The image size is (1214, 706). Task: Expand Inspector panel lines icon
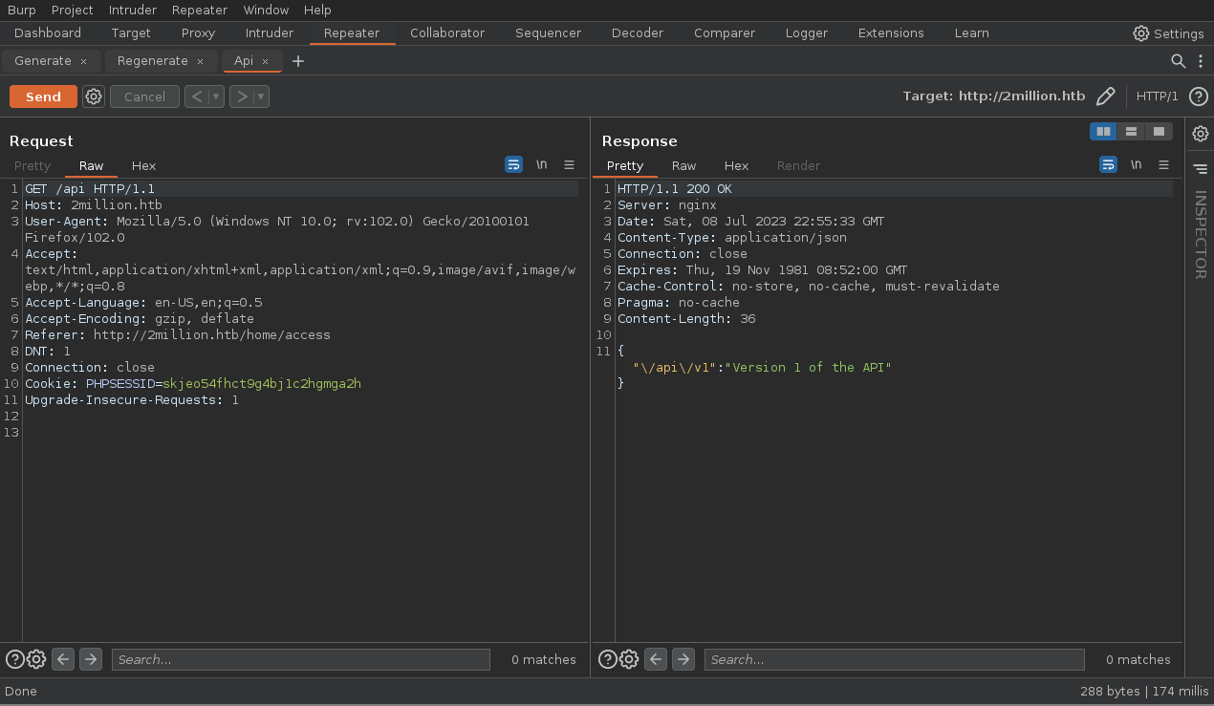tap(1201, 169)
